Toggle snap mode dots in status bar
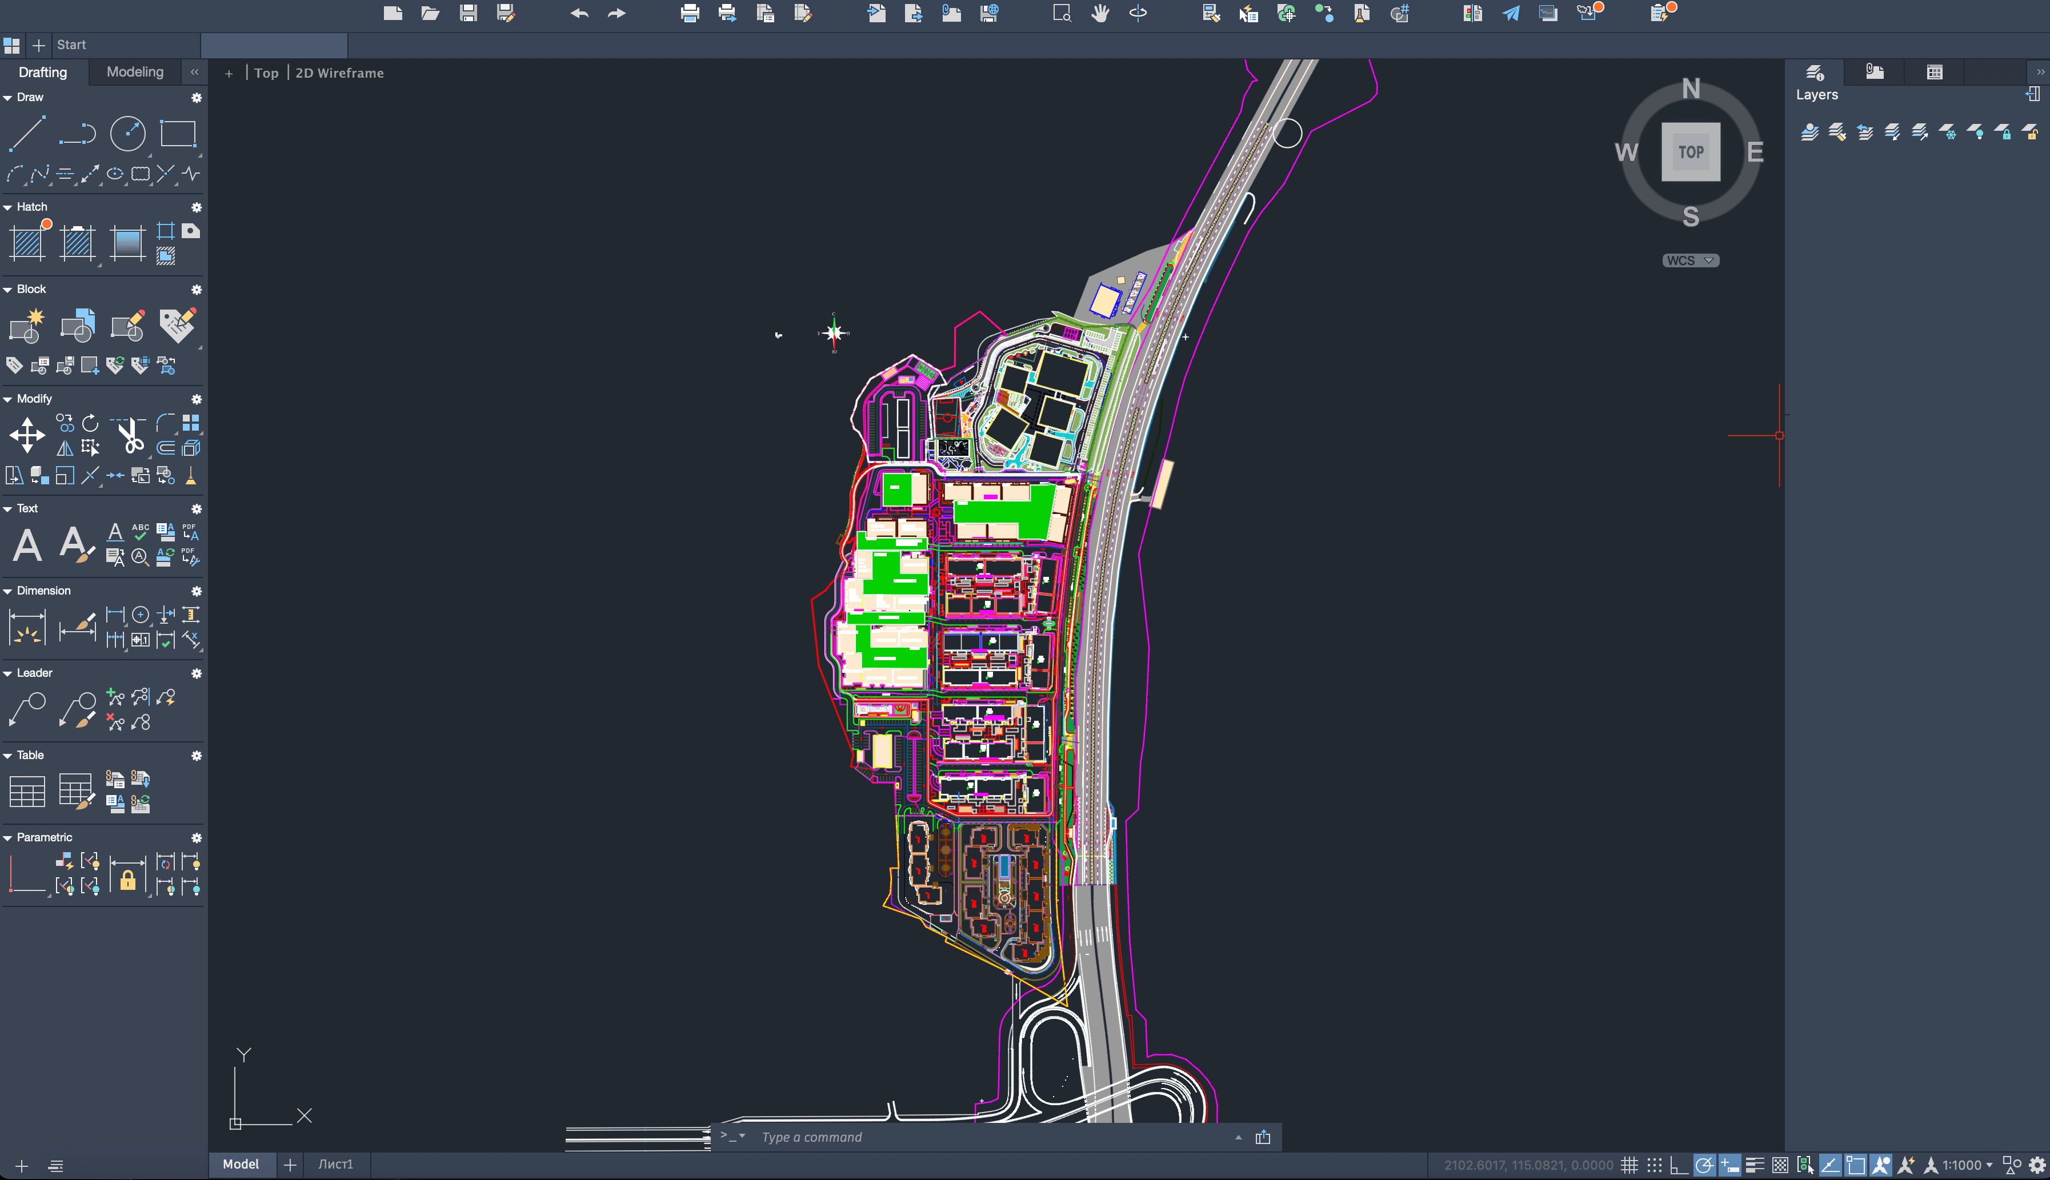This screenshot has width=2050, height=1180. [1655, 1165]
